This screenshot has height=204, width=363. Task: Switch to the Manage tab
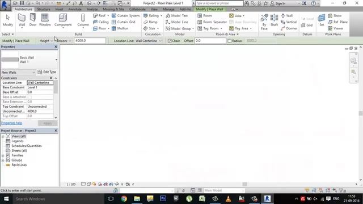168,9
